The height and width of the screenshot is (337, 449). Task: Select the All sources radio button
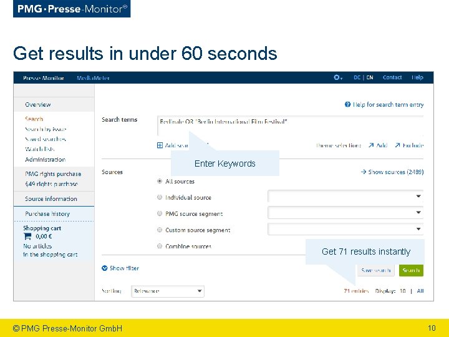tap(160, 181)
